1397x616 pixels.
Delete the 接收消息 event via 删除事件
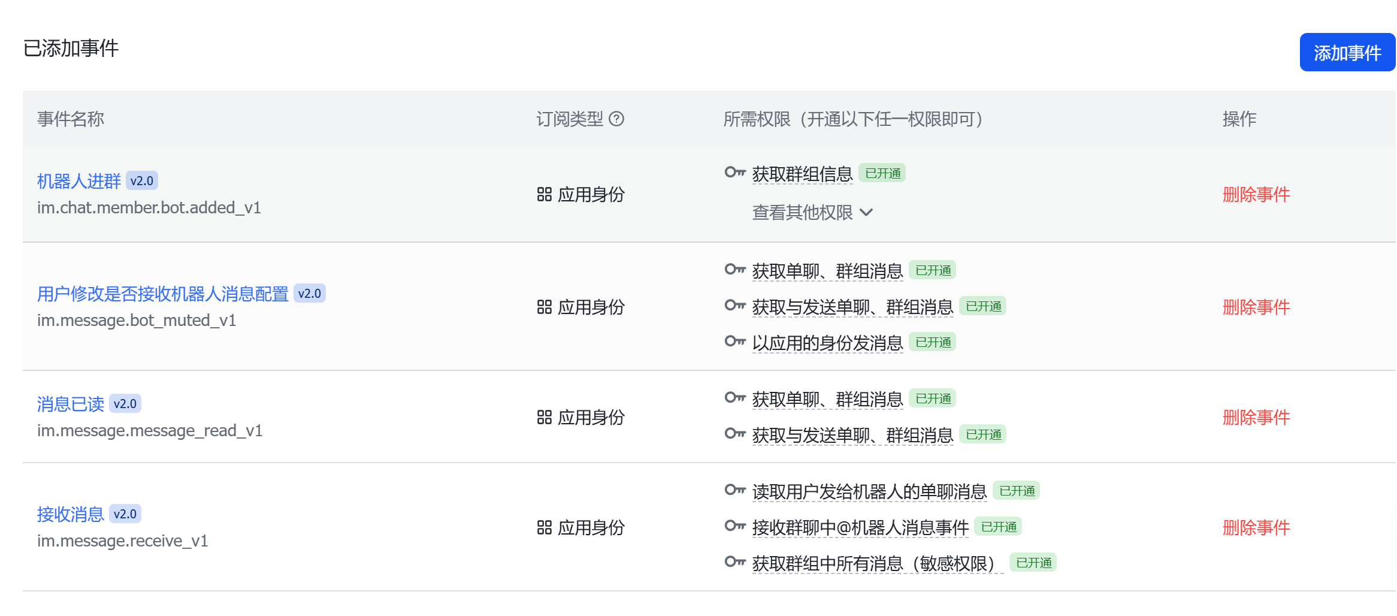[x=1256, y=527]
